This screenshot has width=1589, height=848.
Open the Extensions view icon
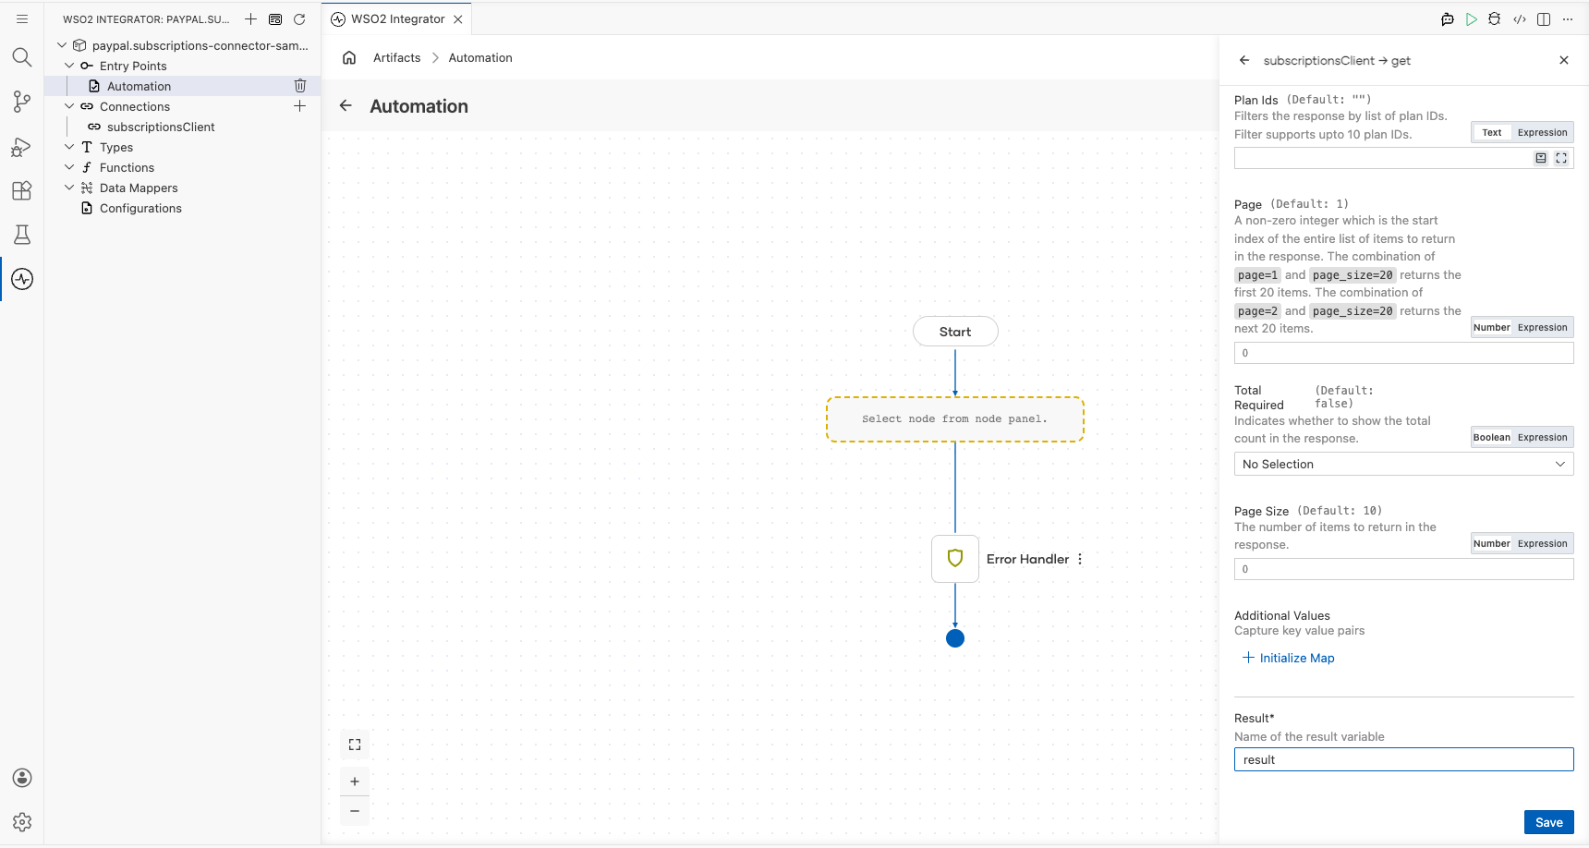click(22, 190)
